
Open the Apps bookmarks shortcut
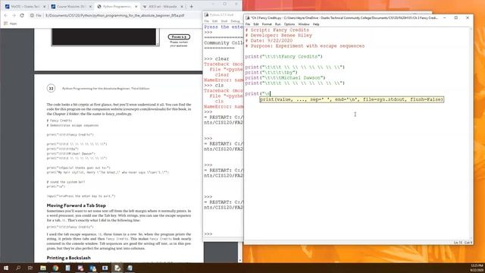click(x=10, y=24)
